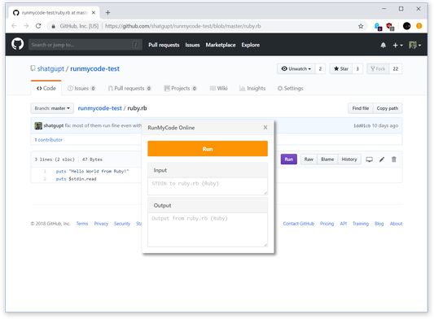The width and height of the screenshot is (434, 319).
Task: Open the file History
Action: [349, 159]
